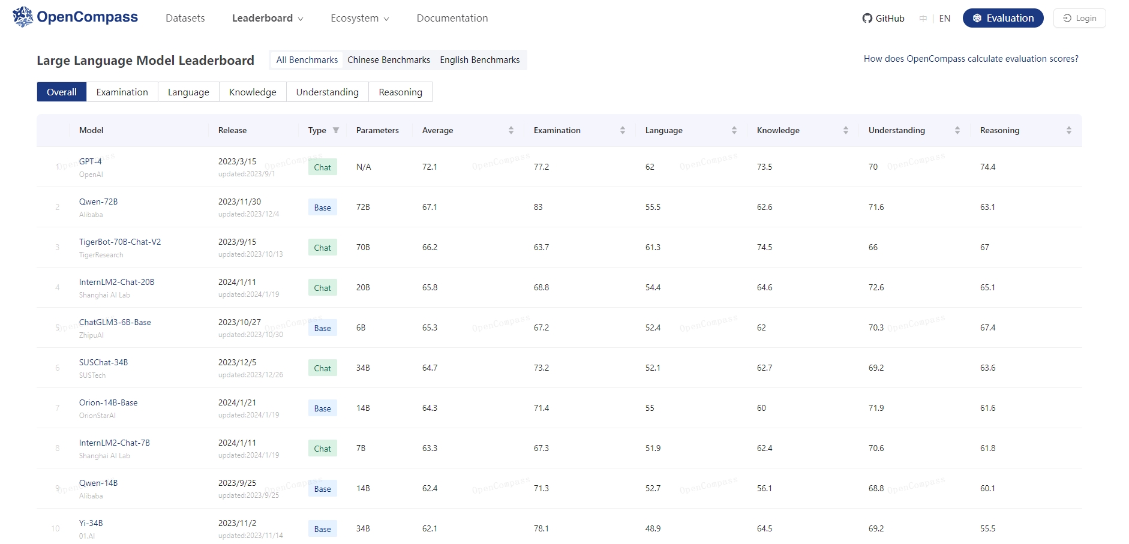The width and height of the screenshot is (1129, 544).
Task: Click the Chat tag in SUSChat-34B row
Action: pyautogui.click(x=323, y=368)
